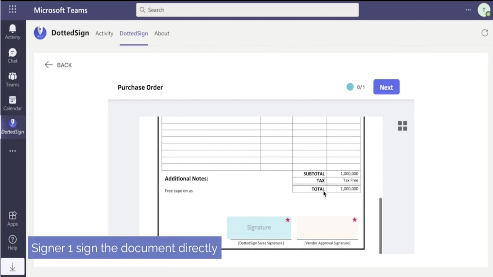Go back using the BACK arrow
The height and width of the screenshot is (277, 493).
(58, 65)
